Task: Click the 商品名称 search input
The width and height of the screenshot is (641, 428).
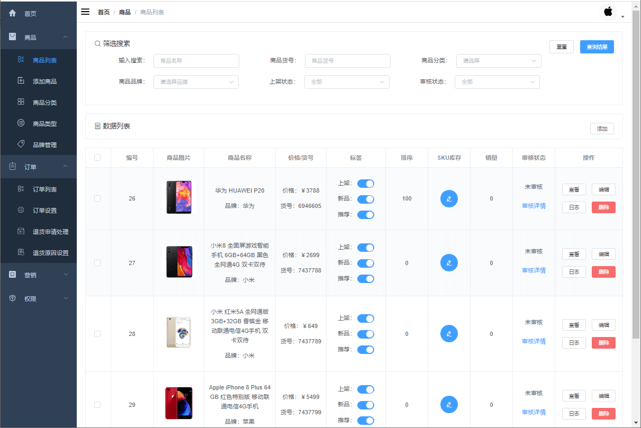Action: (x=196, y=61)
